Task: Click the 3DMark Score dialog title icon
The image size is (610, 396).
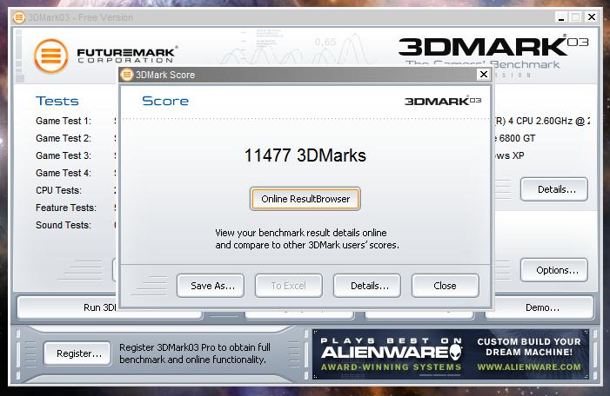Action: (x=127, y=75)
